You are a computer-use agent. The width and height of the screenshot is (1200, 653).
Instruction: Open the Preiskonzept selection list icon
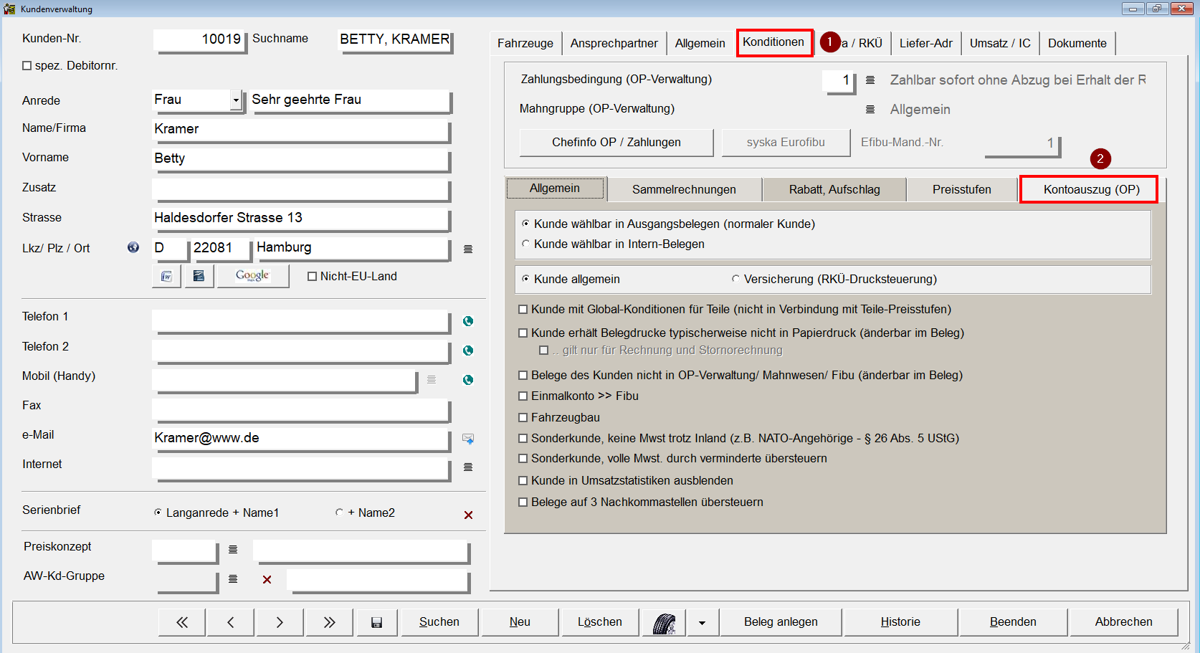(233, 549)
